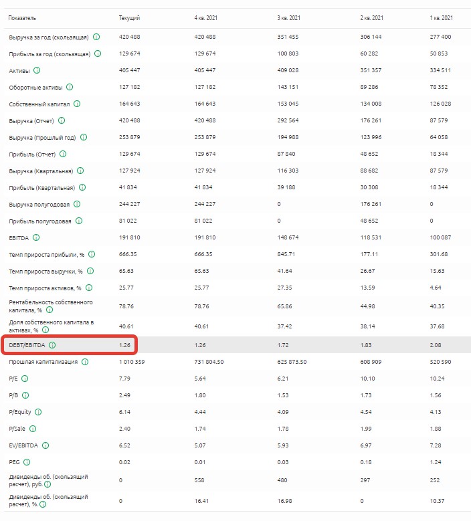The image size is (471, 521).
Task: Click the 1 кв. 2021 column header
Action: click(x=442, y=17)
